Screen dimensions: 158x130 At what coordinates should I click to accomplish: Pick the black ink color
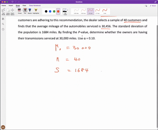click(x=46, y=11)
